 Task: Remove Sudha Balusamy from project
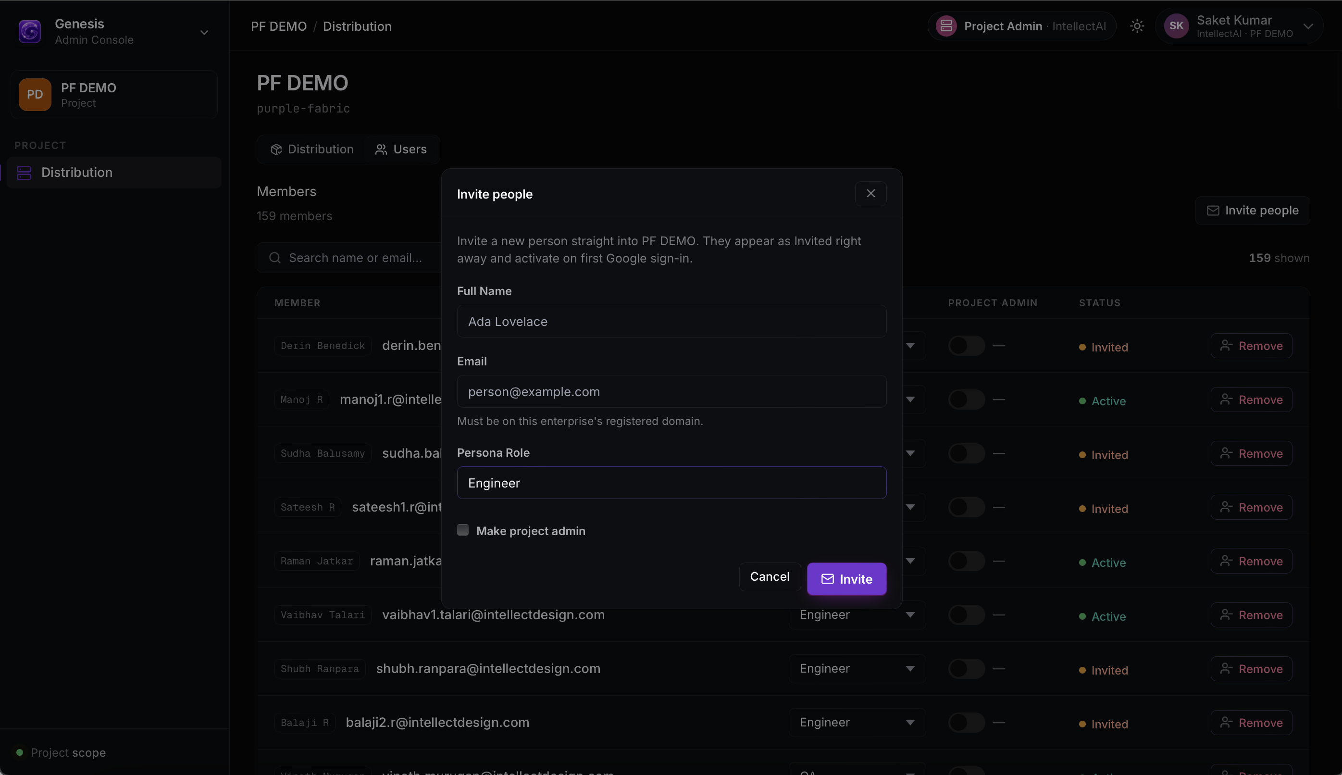tap(1252, 453)
